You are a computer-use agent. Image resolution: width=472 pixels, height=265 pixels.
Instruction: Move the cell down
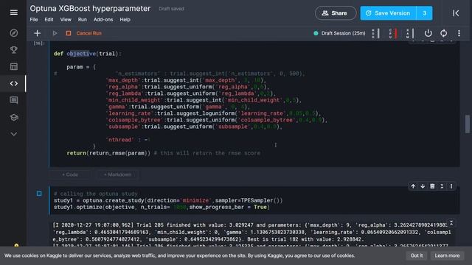[423, 186]
